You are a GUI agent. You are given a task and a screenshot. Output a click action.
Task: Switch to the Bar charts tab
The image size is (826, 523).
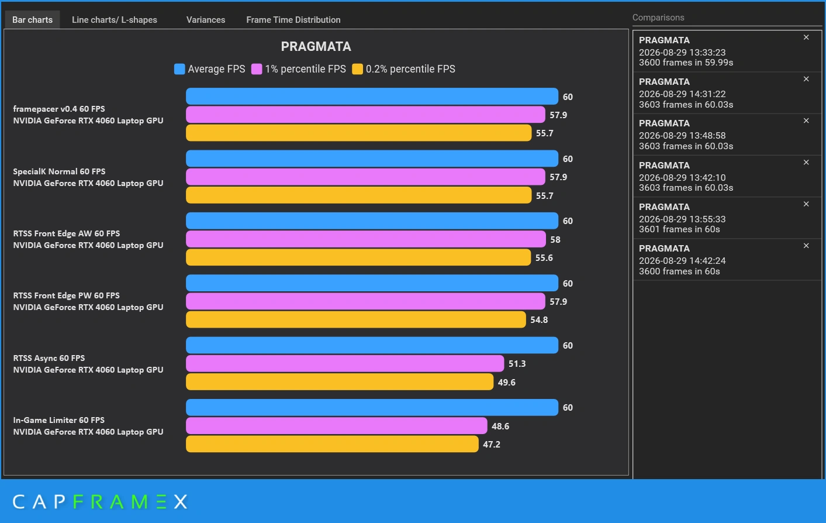(32, 19)
